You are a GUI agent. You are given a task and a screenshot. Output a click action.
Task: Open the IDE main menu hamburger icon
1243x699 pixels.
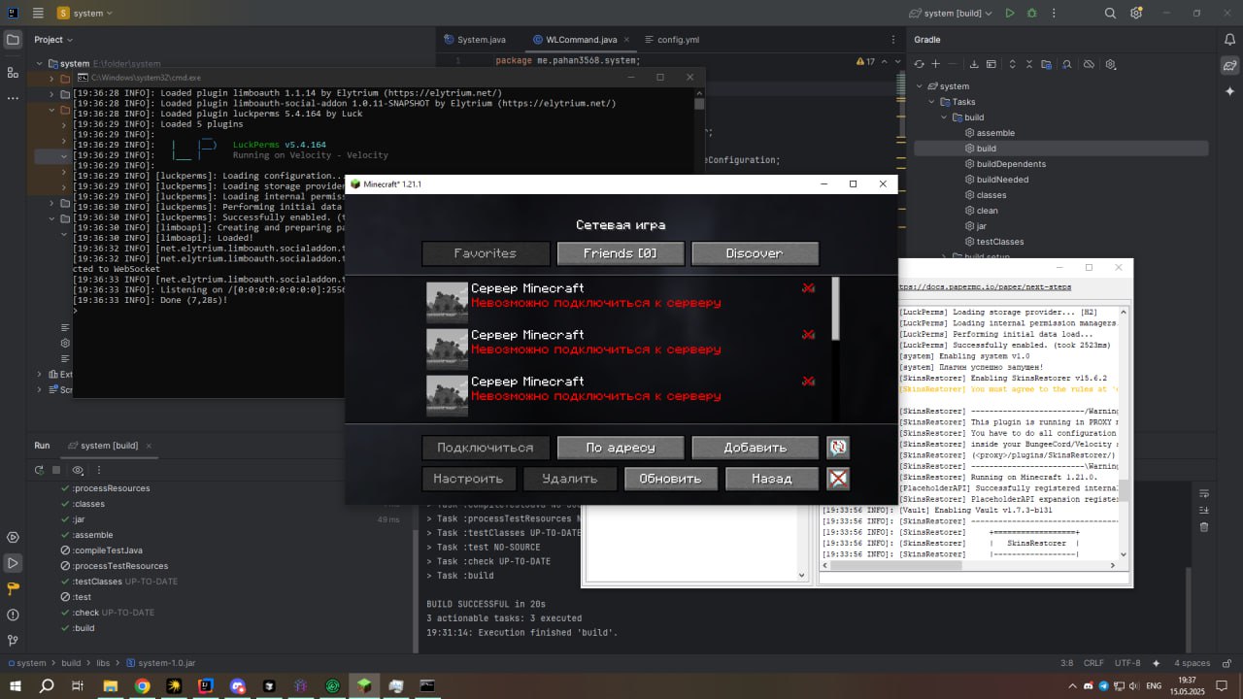click(x=38, y=14)
